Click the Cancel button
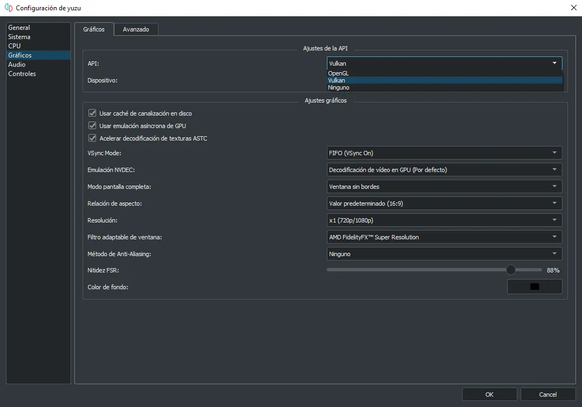The height and width of the screenshot is (407, 582). coord(548,395)
